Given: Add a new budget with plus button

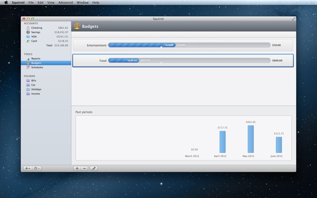Looking at the screenshot, I should 77,168.
